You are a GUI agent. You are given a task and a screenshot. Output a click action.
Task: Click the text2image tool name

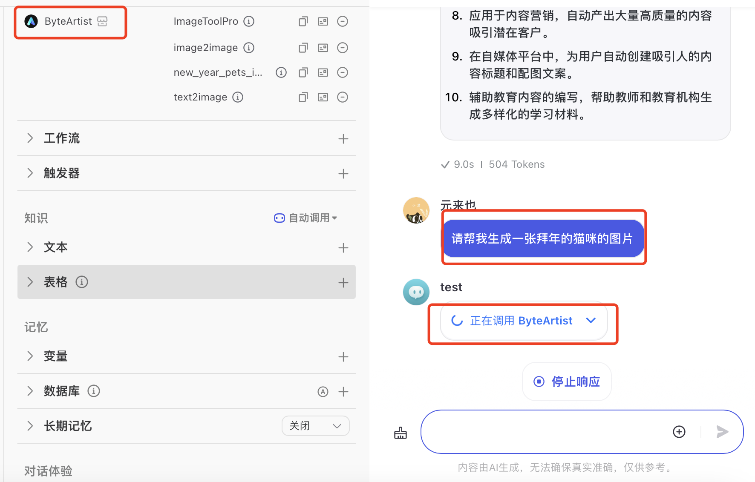200,97
